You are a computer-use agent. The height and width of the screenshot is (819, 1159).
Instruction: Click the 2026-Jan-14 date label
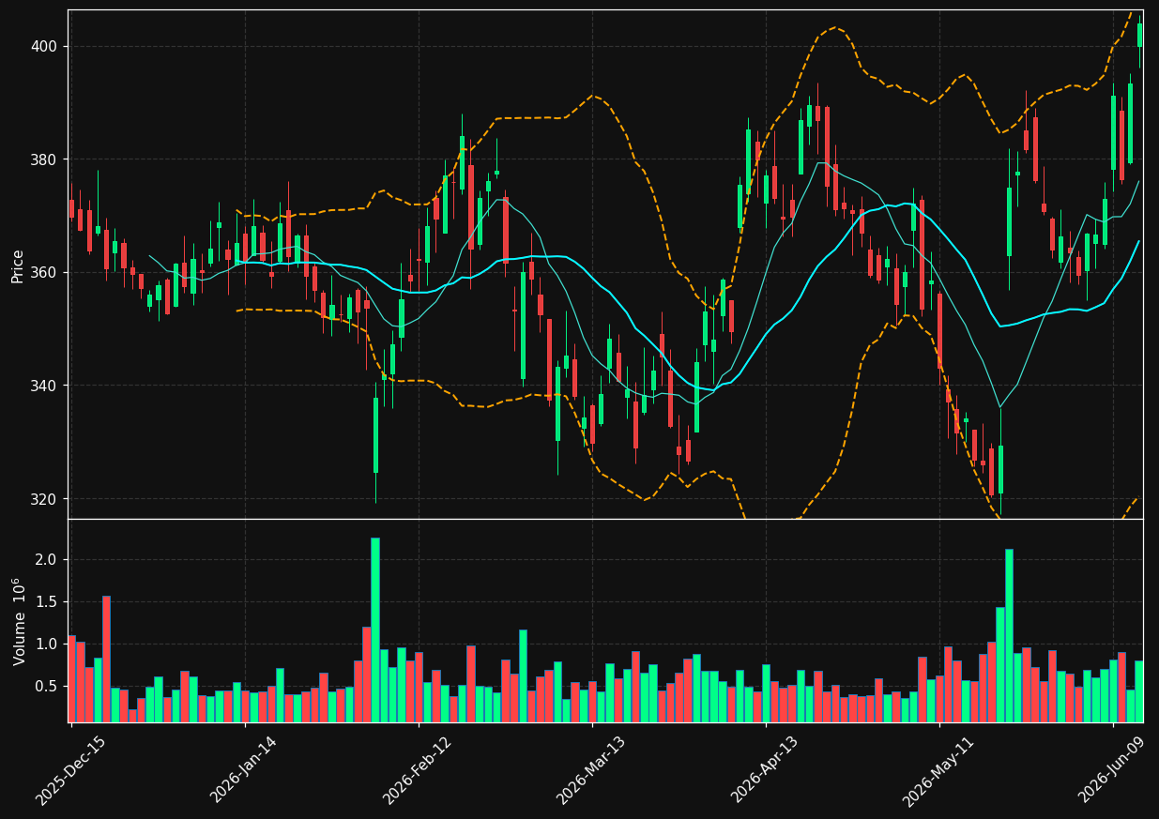point(244,769)
